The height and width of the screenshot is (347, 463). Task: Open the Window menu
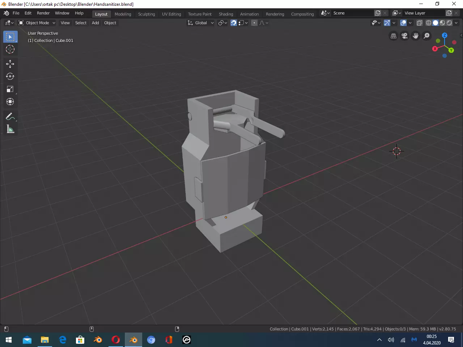pyautogui.click(x=62, y=13)
